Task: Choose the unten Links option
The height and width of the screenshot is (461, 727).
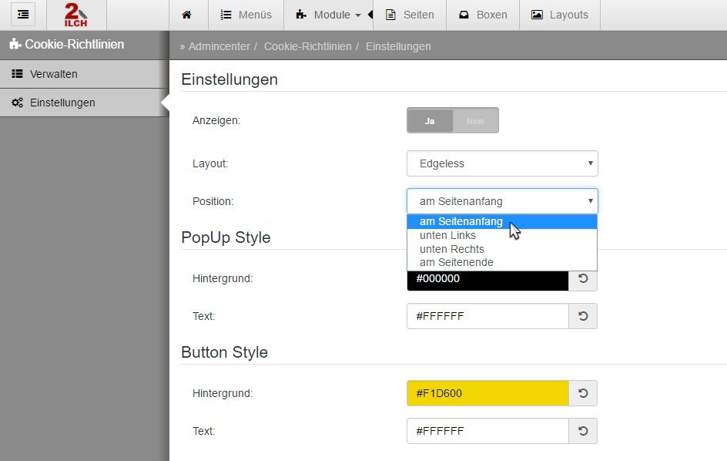Action: pyautogui.click(x=502, y=235)
